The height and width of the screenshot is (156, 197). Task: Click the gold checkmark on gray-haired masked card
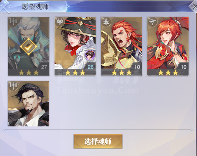tap(29, 46)
